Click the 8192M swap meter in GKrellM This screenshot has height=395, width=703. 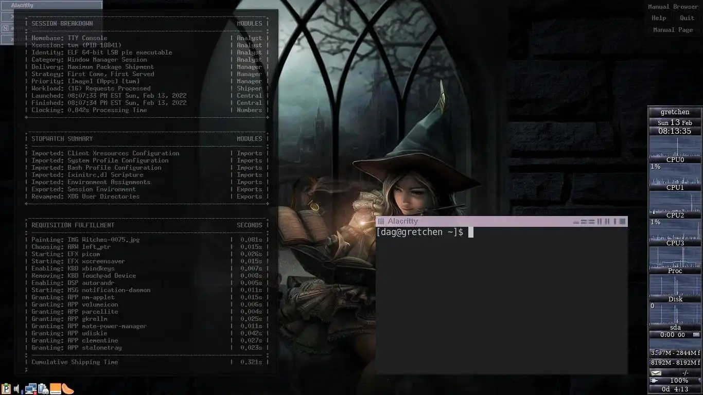(675, 363)
